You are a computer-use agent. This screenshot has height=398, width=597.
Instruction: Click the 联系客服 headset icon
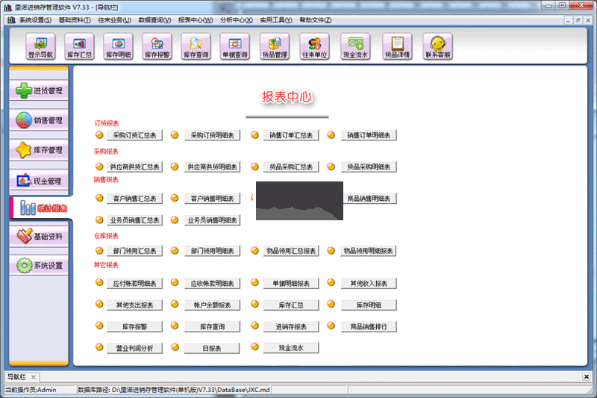pos(437,46)
